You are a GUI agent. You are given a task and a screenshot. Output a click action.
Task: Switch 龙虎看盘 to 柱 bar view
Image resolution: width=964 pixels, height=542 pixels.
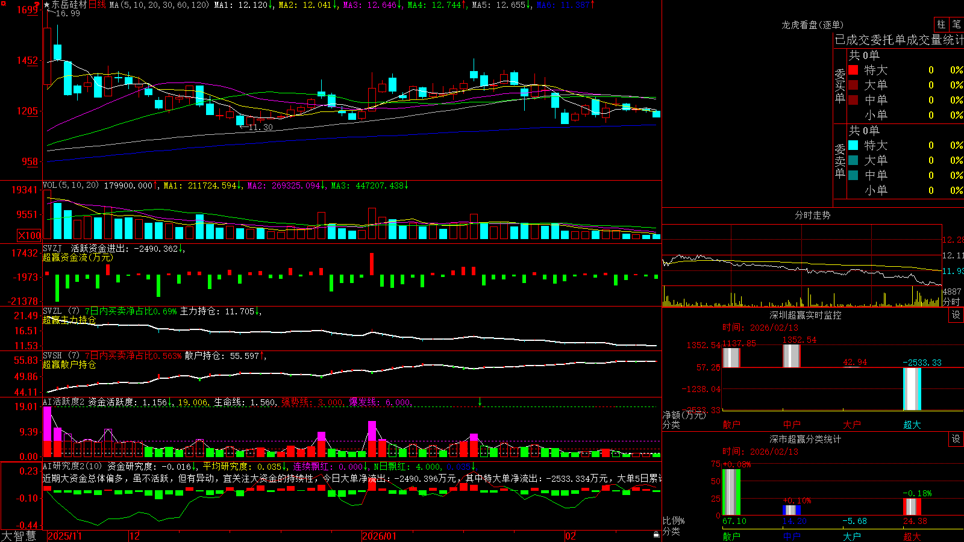click(x=941, y=24)
